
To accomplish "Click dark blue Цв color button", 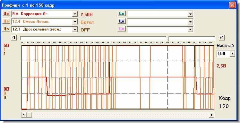I will click(x=122, y=21).
